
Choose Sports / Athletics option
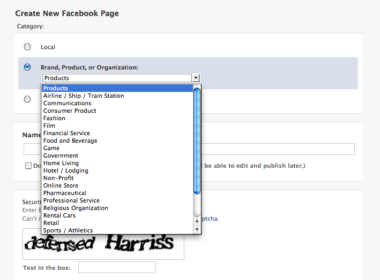(x=117, y=230)
